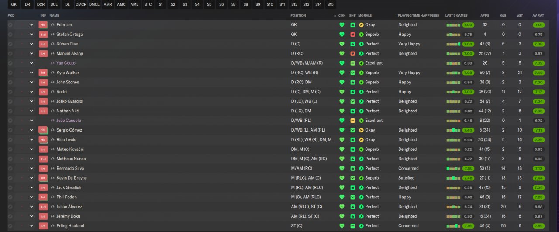The height and width of the screenshot is (232, 559).
Task: Select the S15 substitute slot tab
Action: pos(330,4)
